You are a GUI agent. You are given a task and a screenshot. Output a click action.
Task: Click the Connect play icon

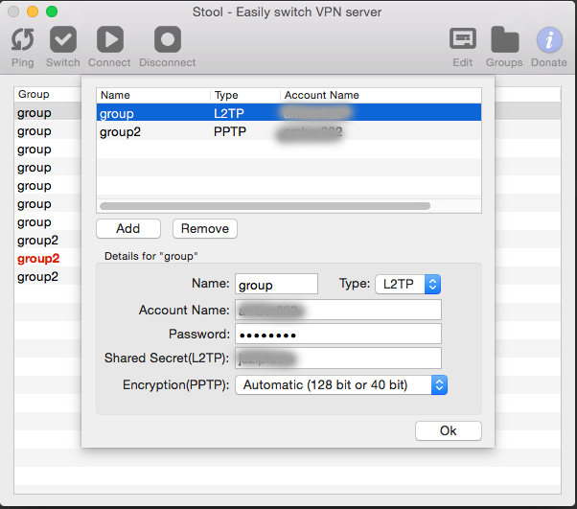point(109,39)
